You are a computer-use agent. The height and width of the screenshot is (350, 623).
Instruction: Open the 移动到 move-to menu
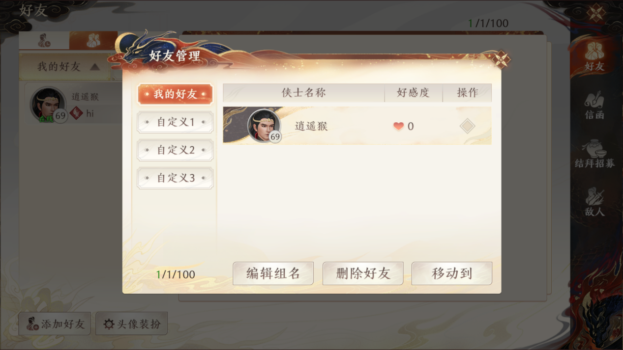452,273
